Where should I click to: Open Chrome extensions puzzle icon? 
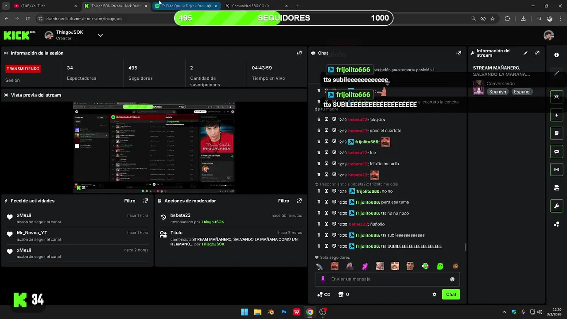pyautogui.click(x=508, y=19)
